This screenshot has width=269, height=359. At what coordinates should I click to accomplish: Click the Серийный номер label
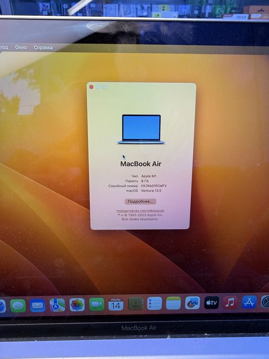coord(123,186)
